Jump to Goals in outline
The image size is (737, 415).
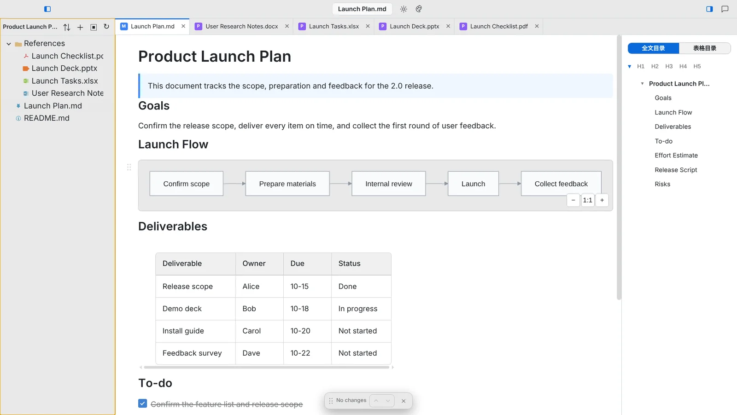663,98
